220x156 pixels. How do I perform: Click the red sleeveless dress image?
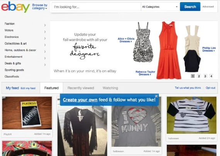(168, 50)
